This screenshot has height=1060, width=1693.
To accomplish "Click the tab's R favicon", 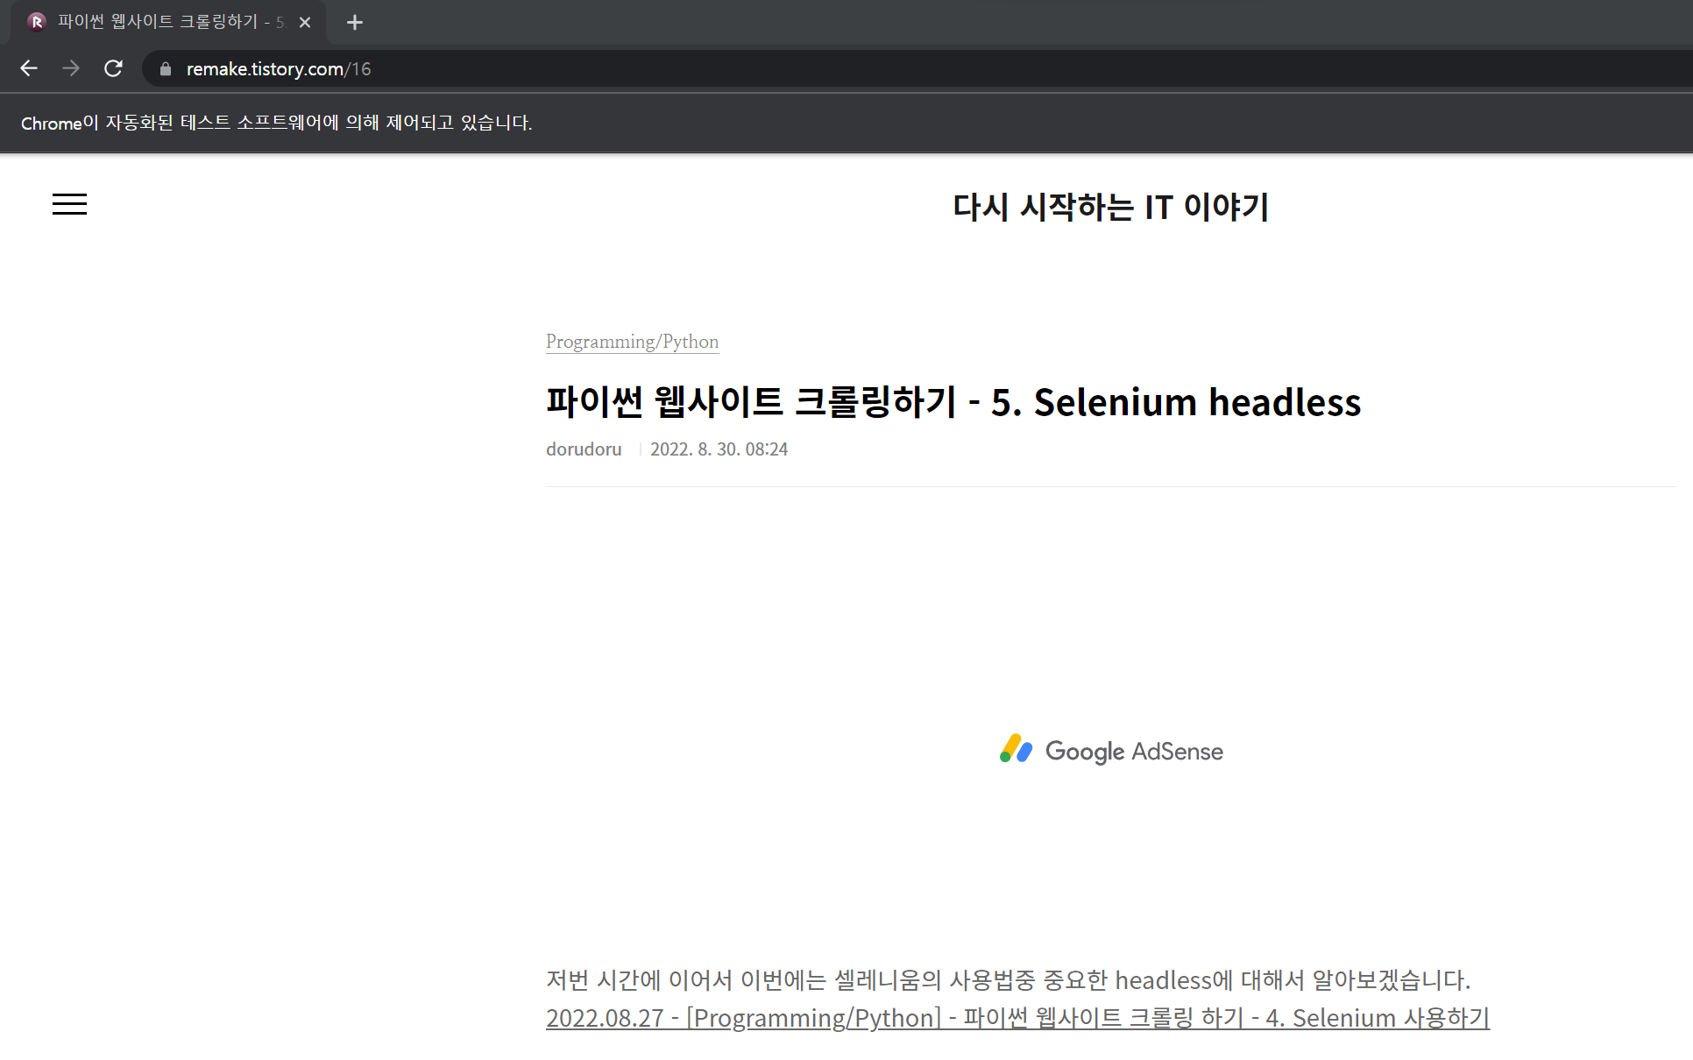I will 37,22.
